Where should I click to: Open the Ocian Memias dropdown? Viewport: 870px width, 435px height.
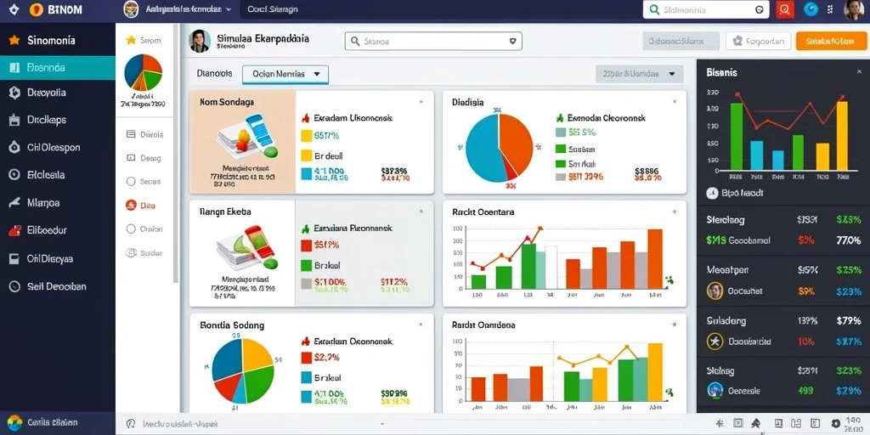pyautogui.click(x=285, y=74)
